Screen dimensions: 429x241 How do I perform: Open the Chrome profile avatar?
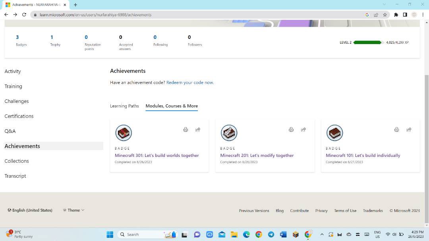pyautogui.click(x=414, y=15)
